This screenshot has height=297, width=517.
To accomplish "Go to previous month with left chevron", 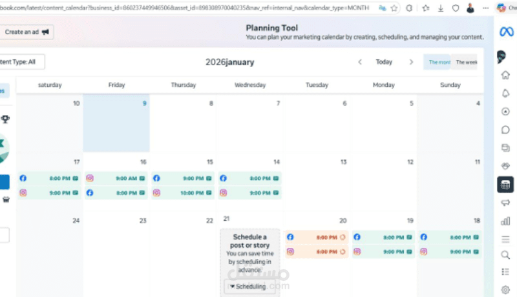I will pos(360,62).
